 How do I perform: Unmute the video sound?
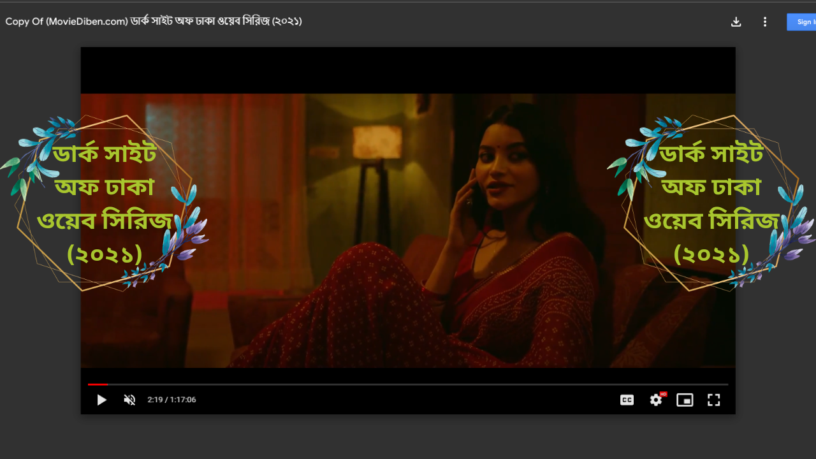click(x=129, y=400)
